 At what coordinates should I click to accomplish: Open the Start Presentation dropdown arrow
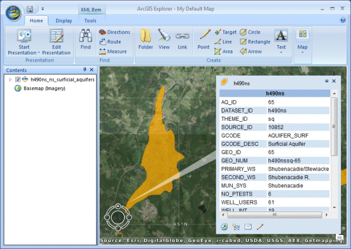click(x=39, y=53)
